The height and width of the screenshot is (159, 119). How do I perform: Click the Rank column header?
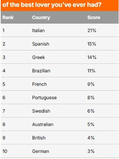pyautogui.click(x=8, y=17)
